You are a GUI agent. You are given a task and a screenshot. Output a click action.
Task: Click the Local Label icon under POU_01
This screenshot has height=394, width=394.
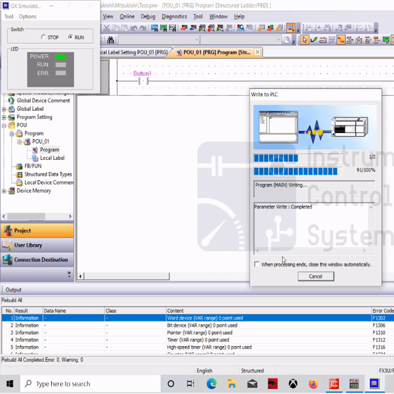[x=35, y=158]
